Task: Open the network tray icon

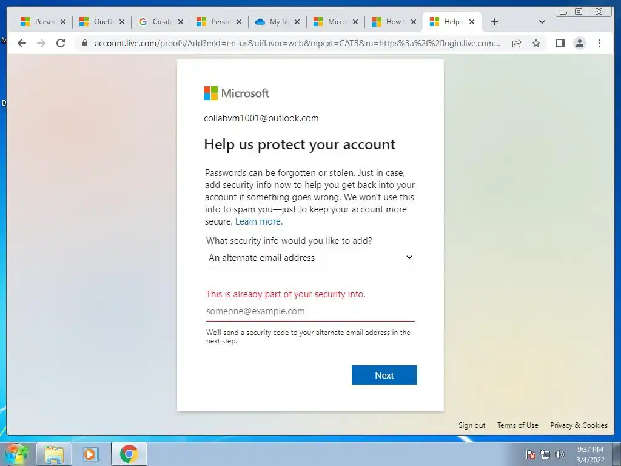Action: tap(545, 454)
